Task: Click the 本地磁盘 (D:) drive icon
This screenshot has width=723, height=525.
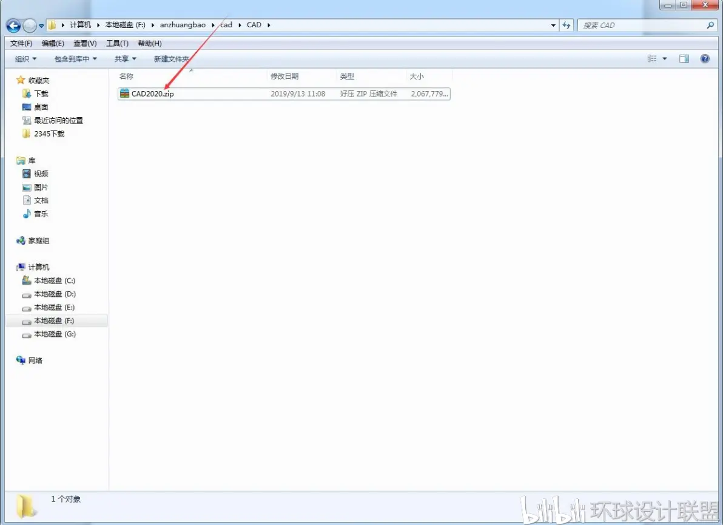Action: pos(27,294)
